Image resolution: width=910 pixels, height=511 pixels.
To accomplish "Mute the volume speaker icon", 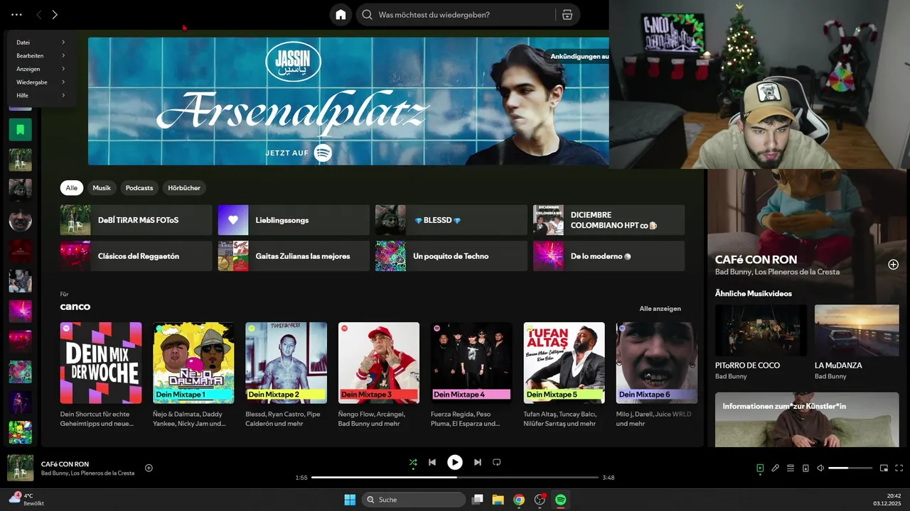I will pos(820,468).
